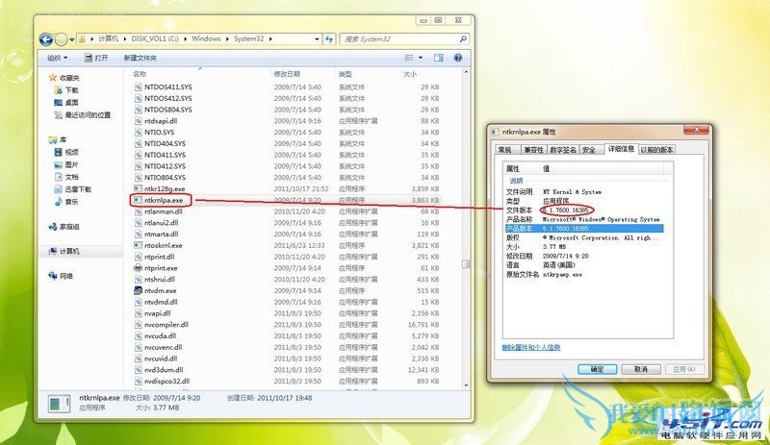The image size is (770, 445).
Task: Click 取消 button in properties dialog
Action: click(641, 369)
